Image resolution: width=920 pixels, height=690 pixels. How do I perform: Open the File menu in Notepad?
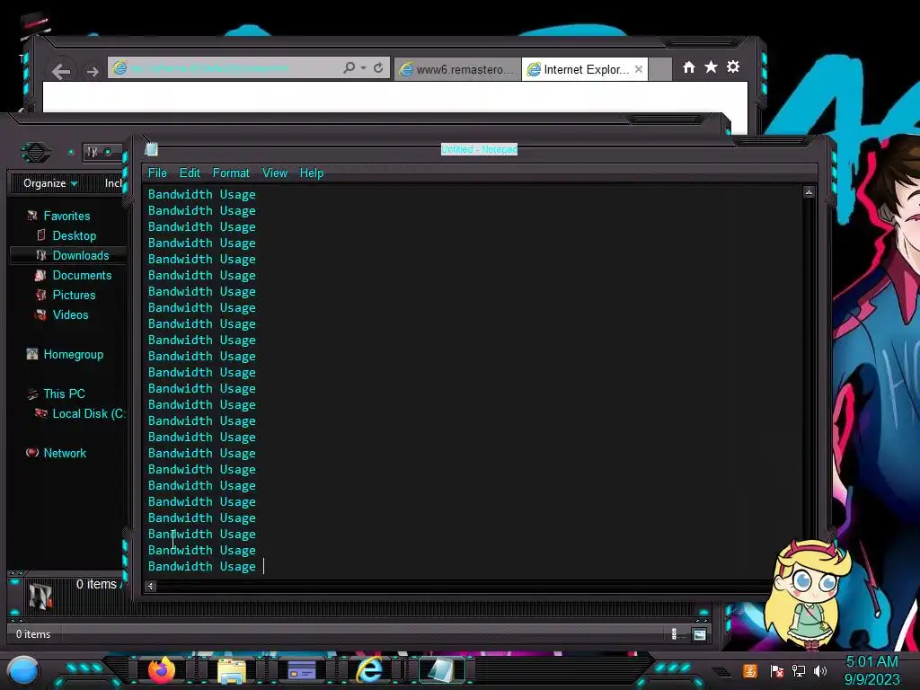157,173
